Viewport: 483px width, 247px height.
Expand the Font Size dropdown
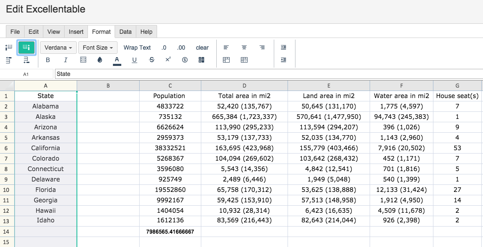(x=98, y=48)
